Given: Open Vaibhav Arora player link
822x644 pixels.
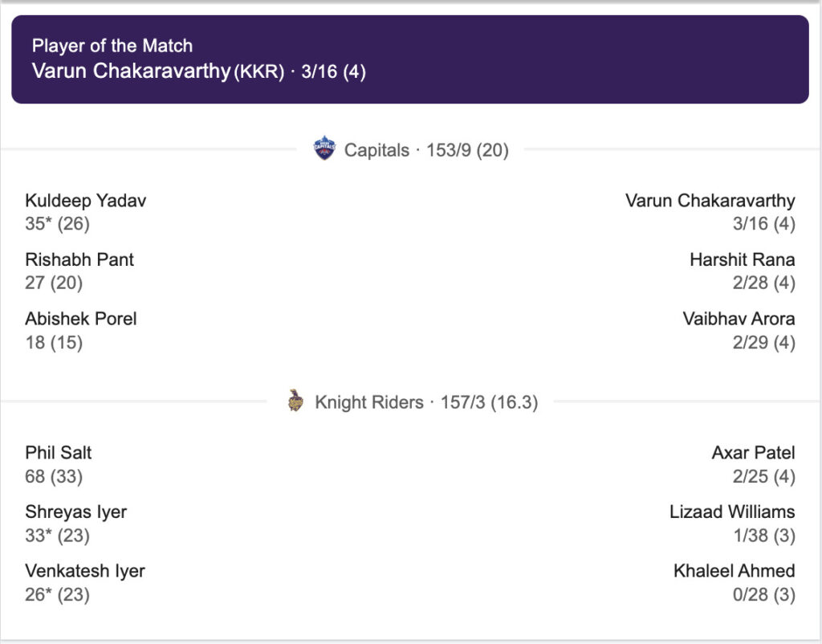Looking at the screenshot, I should pyautogui.click(x=739, y=319).
